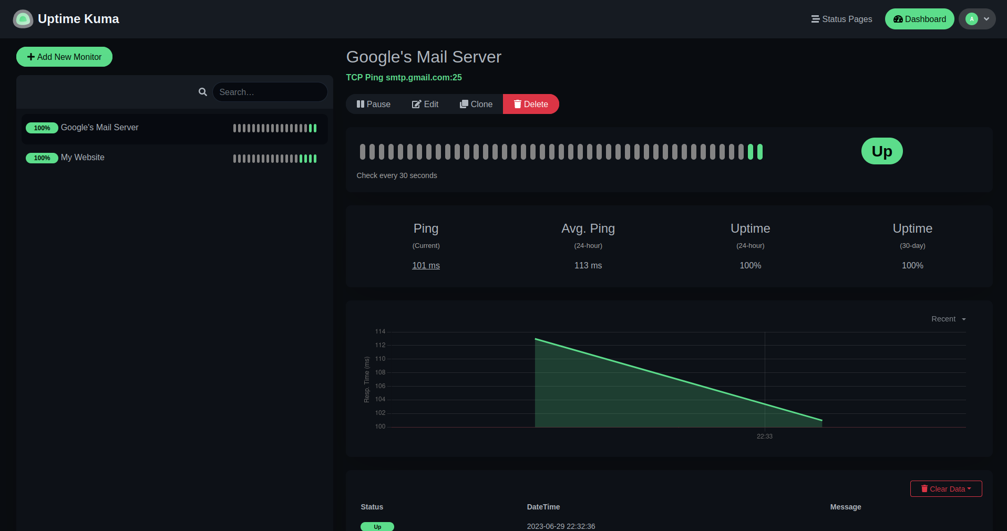Click the 22:33 chart time label

coord(765,436)
